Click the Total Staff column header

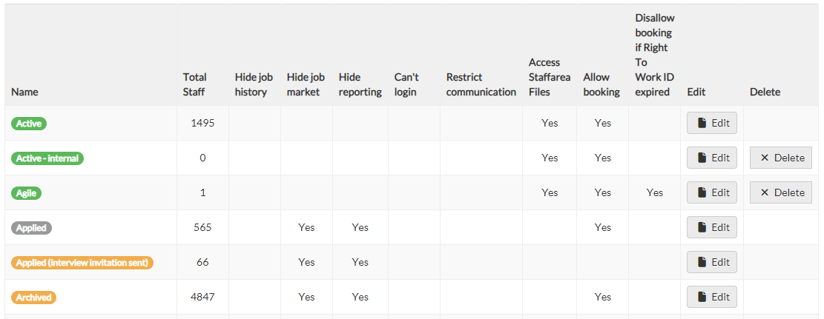[x=194, y=84]
